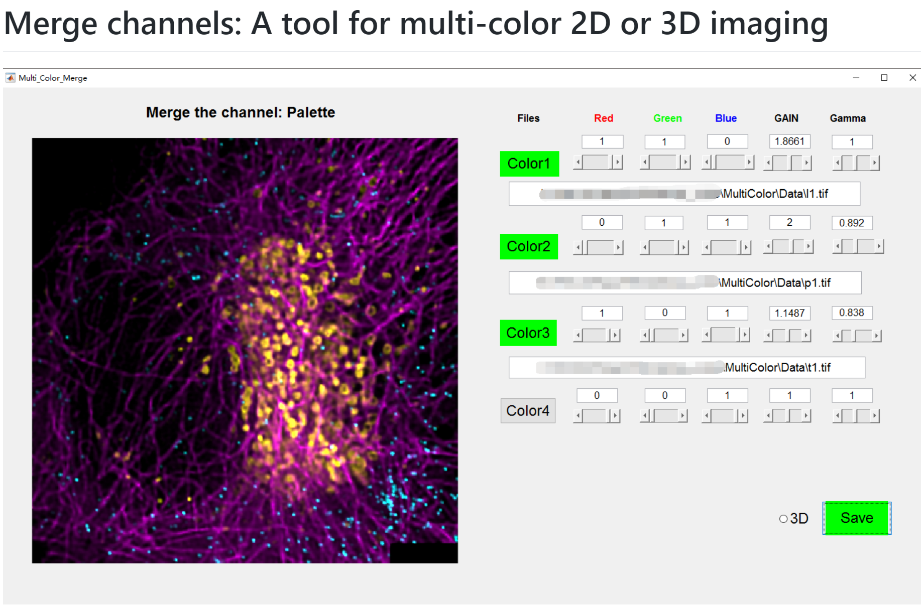Increase Color4 gamma slider right arrow
The height and width of the screenshot is (611, 924).
(x=875, y=415)
